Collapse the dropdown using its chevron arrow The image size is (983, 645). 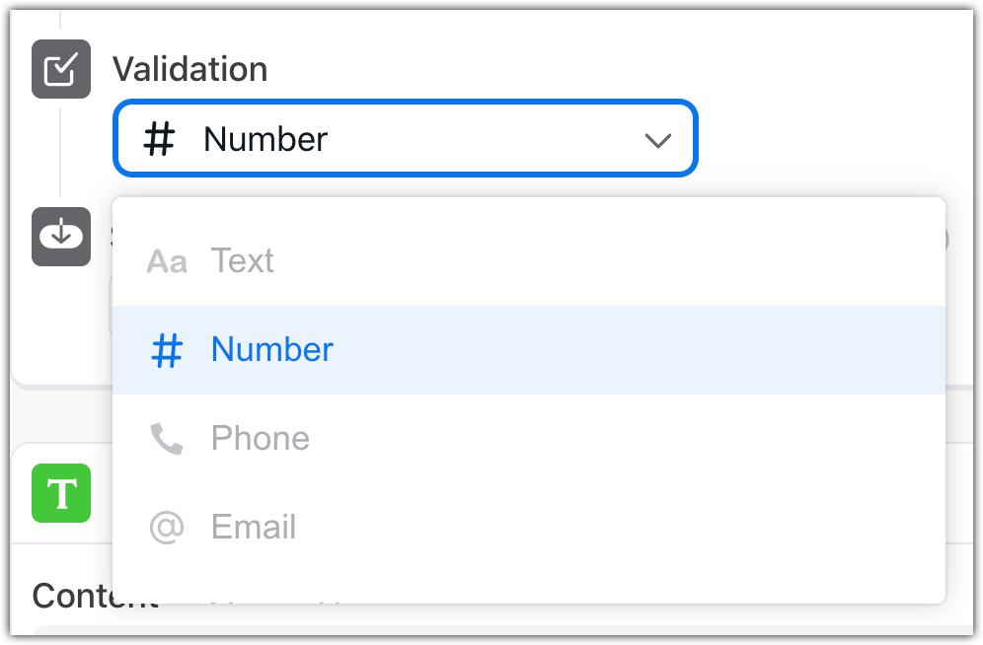coord(657,140)
